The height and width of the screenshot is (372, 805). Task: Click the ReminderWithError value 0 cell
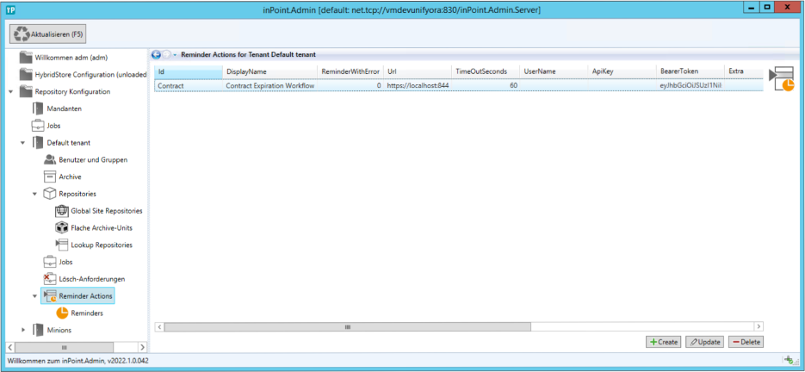coord(350,85)
